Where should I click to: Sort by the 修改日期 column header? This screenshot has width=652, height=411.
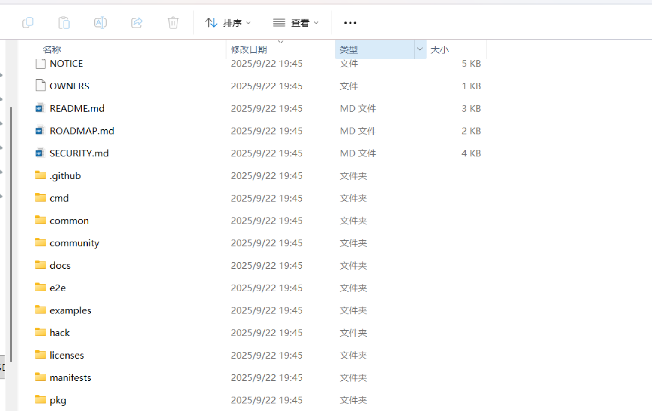[249, 49]
